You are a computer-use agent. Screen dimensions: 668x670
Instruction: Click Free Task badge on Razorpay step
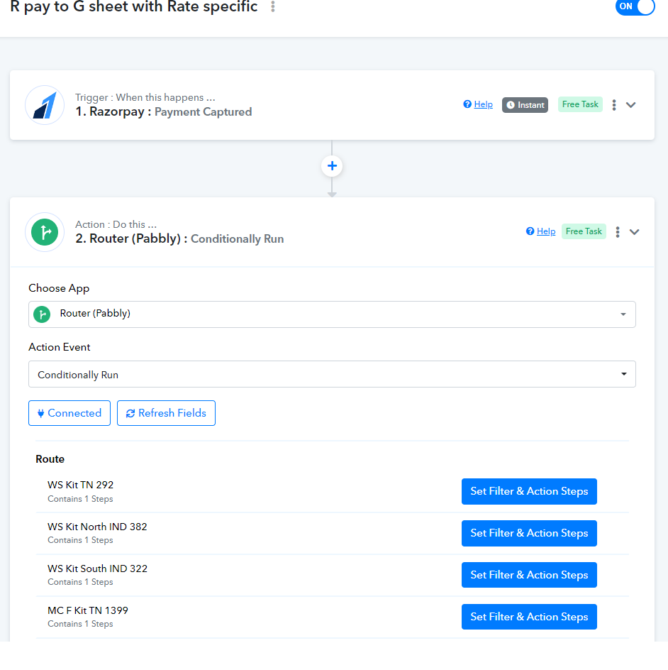coord(580,104)
